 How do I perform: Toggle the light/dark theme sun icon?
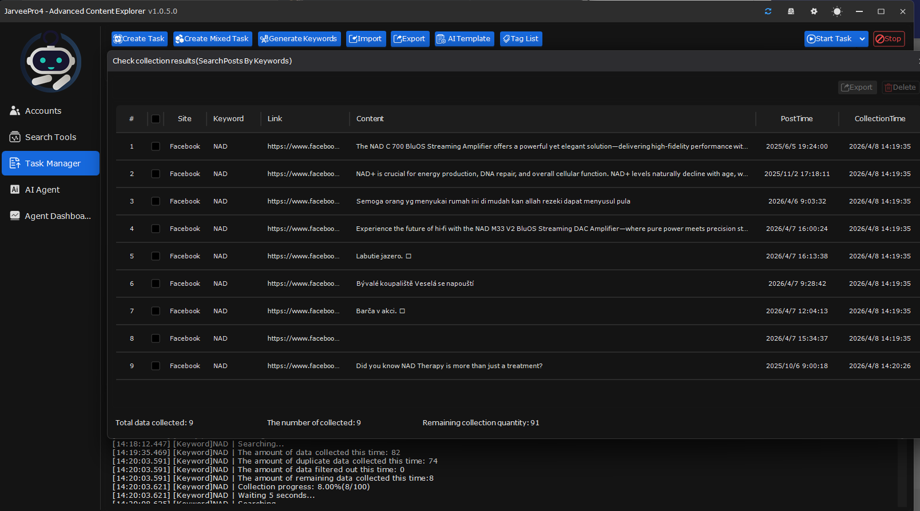tap(837, 11)
